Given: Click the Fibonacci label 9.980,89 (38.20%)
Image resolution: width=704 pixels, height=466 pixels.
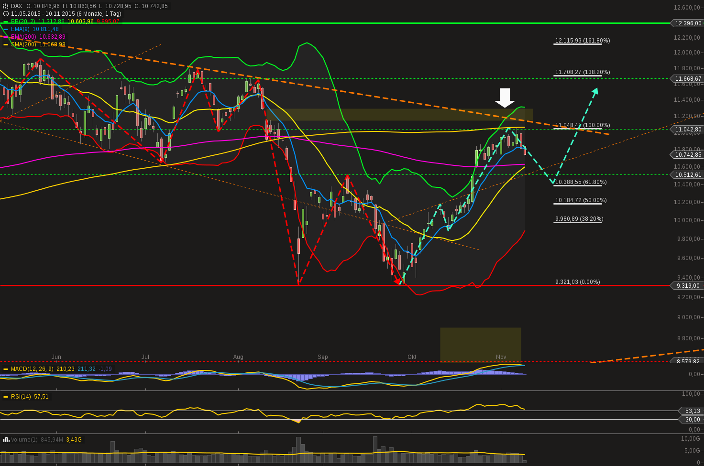Looking at the screenshot, I should (579, 219).
